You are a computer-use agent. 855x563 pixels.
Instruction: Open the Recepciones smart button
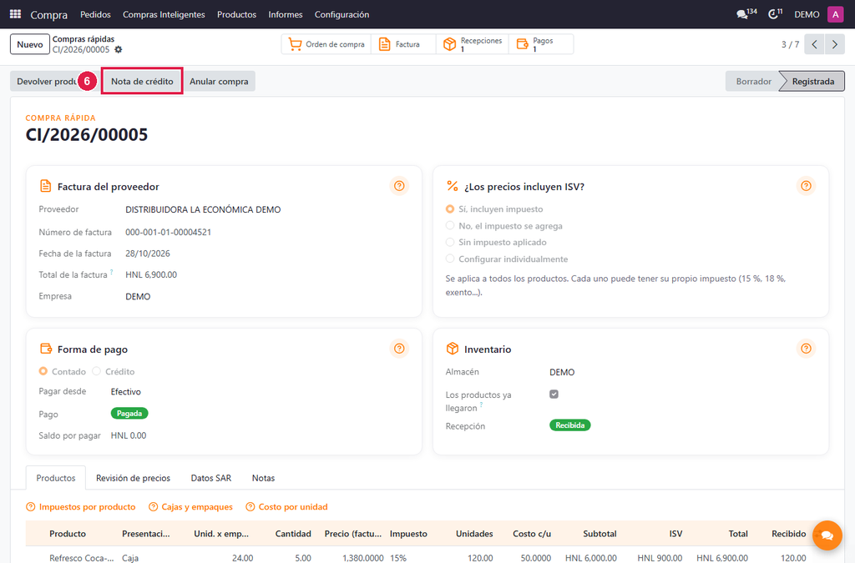point(473,44)
